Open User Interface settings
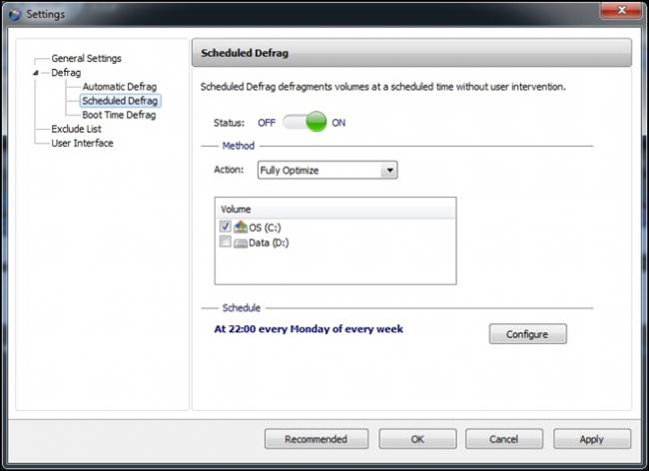649x471 pixels. [x=82, y=143]
